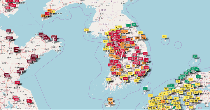This screenshot has height=110, width=210.
Task: Click the orange 129 marker on Jeju Island
Action: click(111, 103)
